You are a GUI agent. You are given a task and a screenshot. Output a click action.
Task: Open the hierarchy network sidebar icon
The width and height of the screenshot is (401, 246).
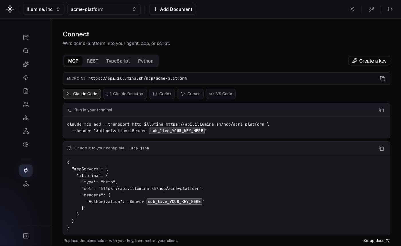tap(26, 131)
